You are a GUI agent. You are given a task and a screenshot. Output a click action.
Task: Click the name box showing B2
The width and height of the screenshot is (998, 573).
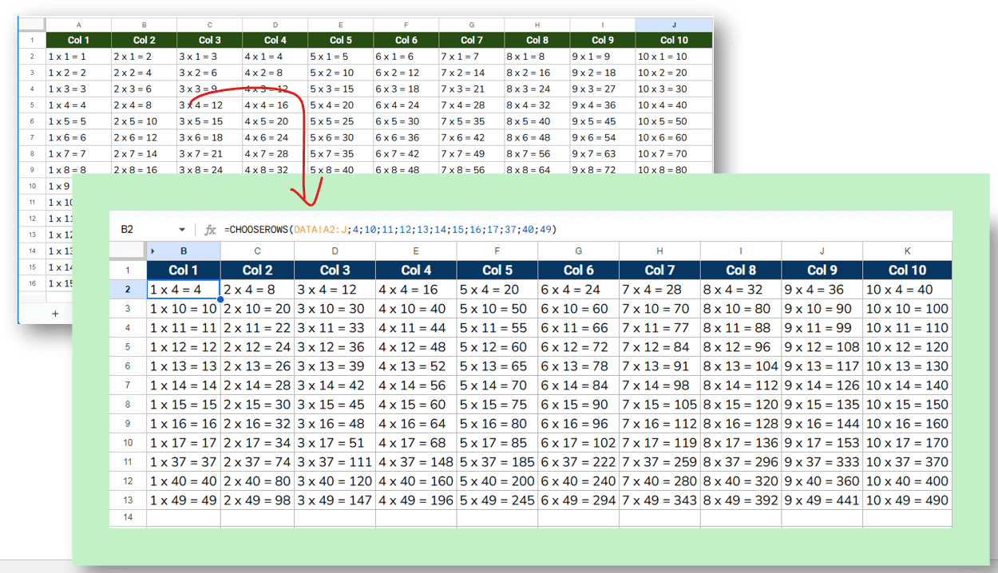[144, 230]
